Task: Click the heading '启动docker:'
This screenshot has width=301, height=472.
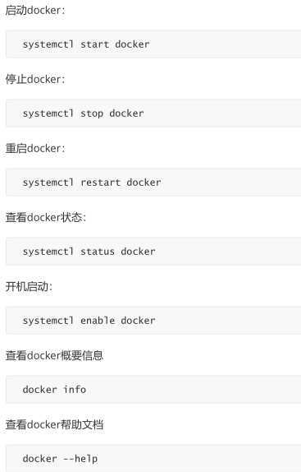Action: [x=35, y=11]
